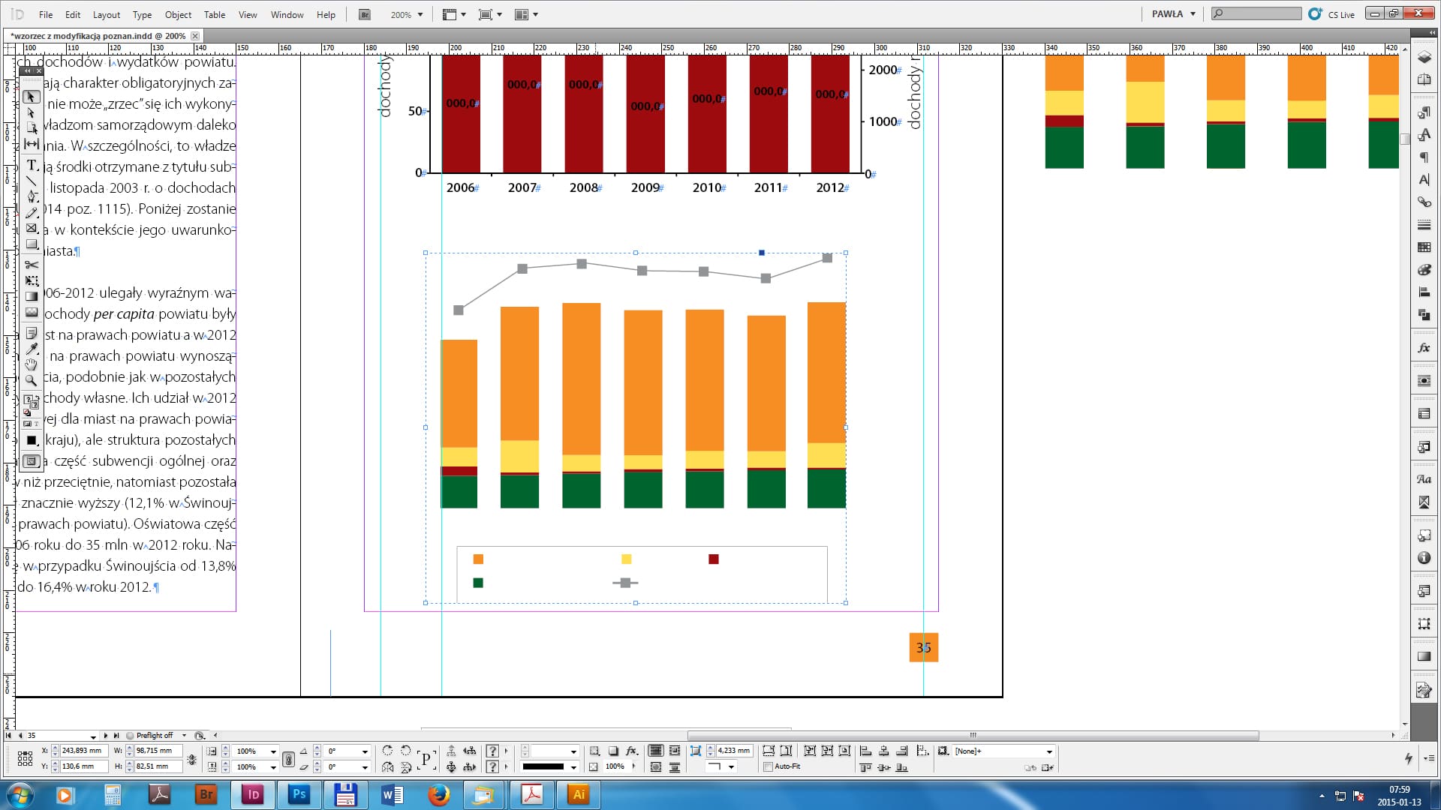Select the Scissors tool
This screenshot has height=810, width=1441.
point(32,265)
